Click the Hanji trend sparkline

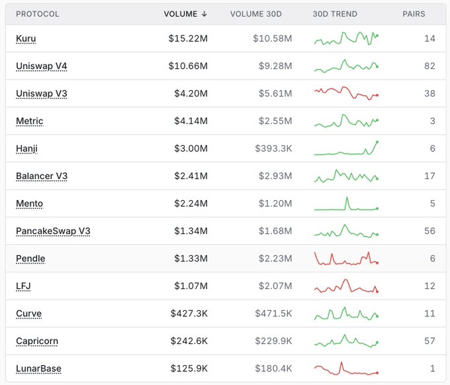pyautogui.click(x=346, y=148)
